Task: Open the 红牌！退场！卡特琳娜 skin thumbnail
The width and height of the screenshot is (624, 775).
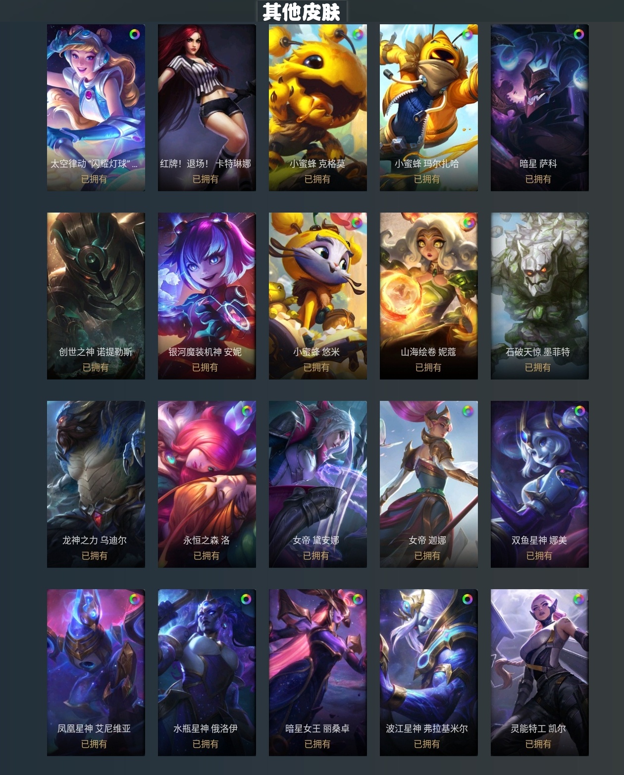Action: point(207,108)
